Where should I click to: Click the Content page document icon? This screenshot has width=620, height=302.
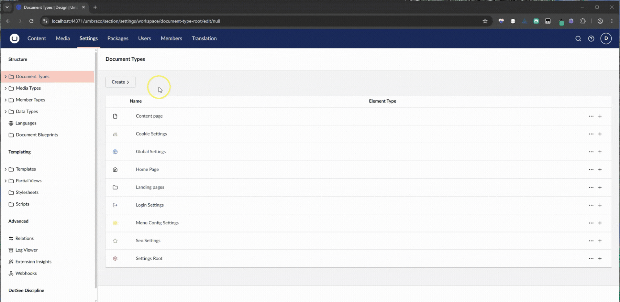click(x=115, y=116)
